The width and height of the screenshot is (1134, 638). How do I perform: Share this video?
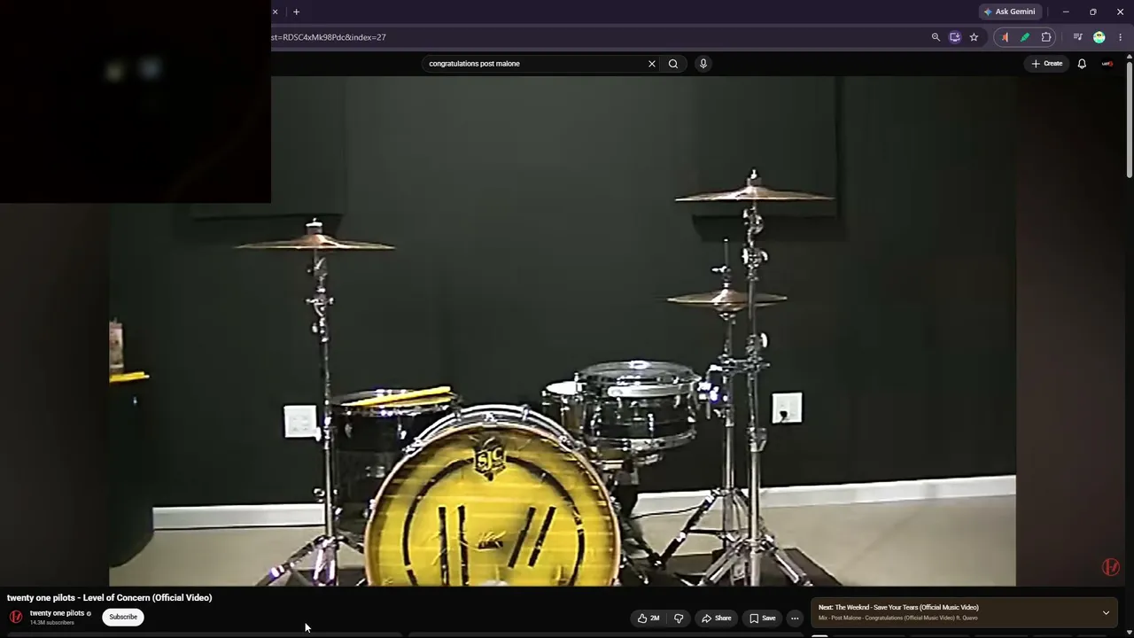pos(716,619)
